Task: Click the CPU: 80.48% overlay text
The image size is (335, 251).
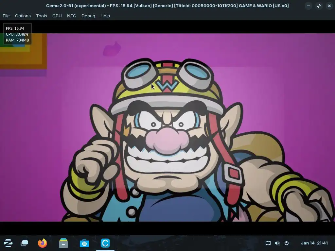Action: click(17, 34)
